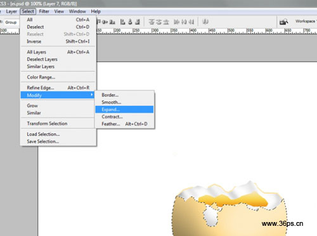
Task: Open the Filter menu
Action: tap(44, 11)
